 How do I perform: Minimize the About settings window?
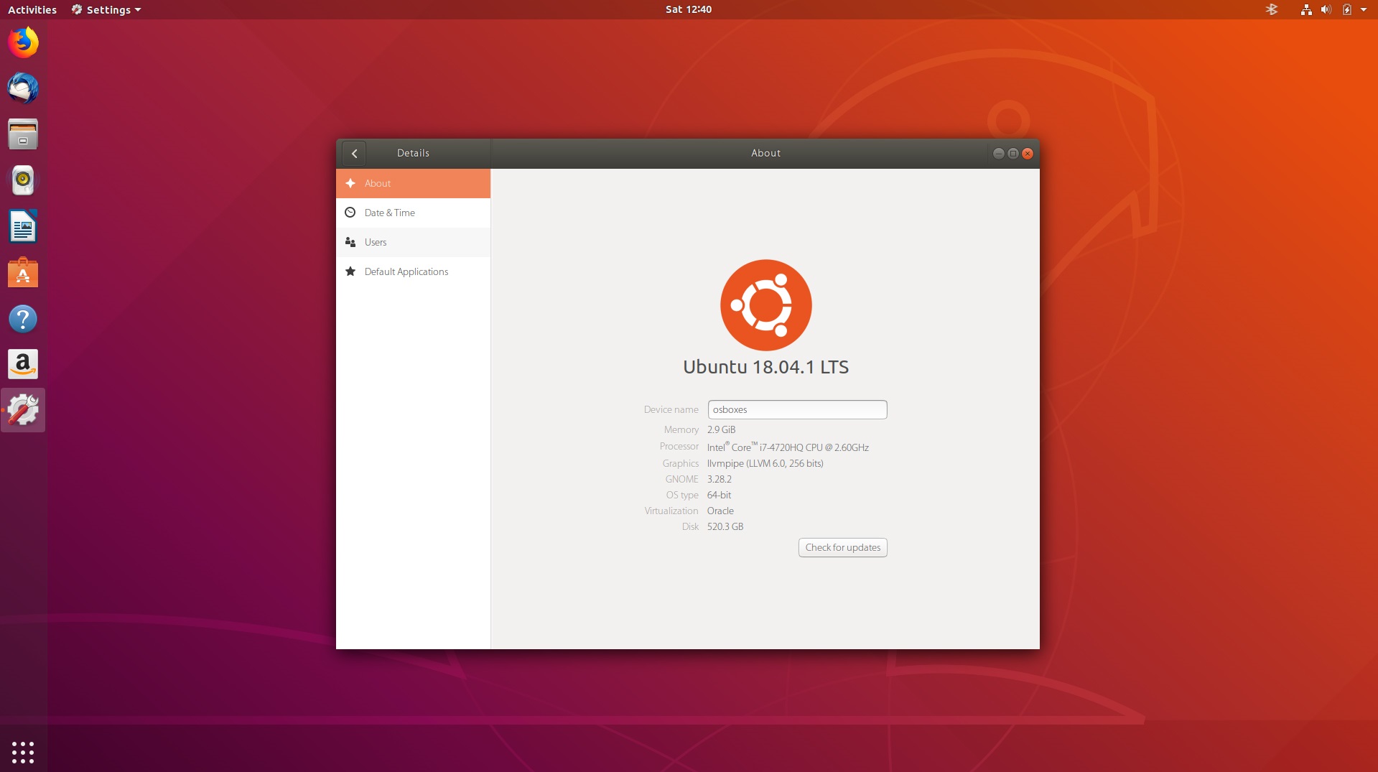click(x=998, y=153)
